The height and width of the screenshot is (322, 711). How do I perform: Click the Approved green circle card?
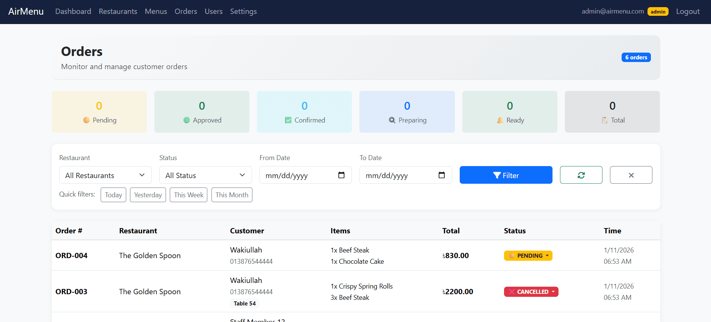[x=202, y=112]
